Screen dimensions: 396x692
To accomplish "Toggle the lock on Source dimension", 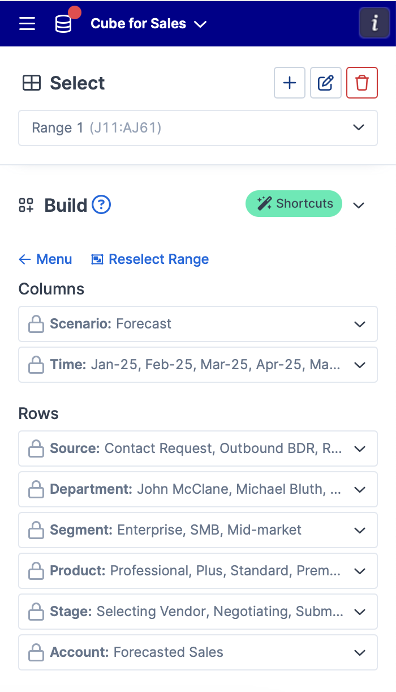I will coord(36,448).
